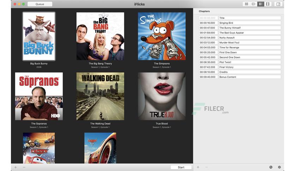This screenshot has height=171, width=295.
Task: Edit the 'Murder Most Foul' chapter name
Action: click(x=250, y=42)
